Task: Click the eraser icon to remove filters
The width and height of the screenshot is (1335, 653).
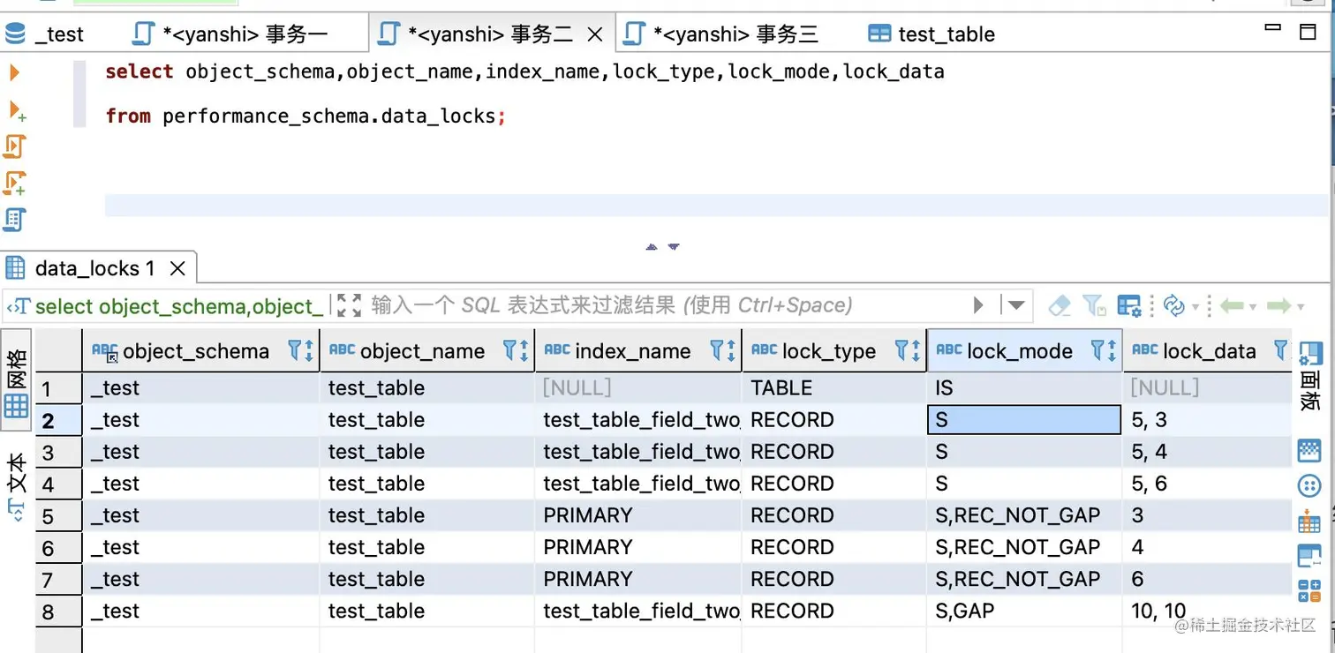Action: click(1060, 305)
